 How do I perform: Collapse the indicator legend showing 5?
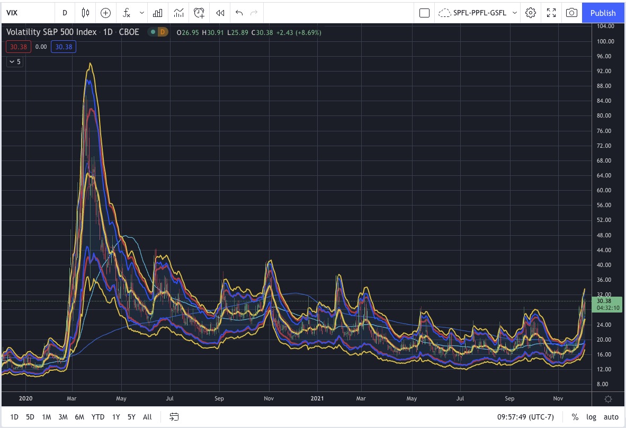pyautogui.click(x=15, y=62)
